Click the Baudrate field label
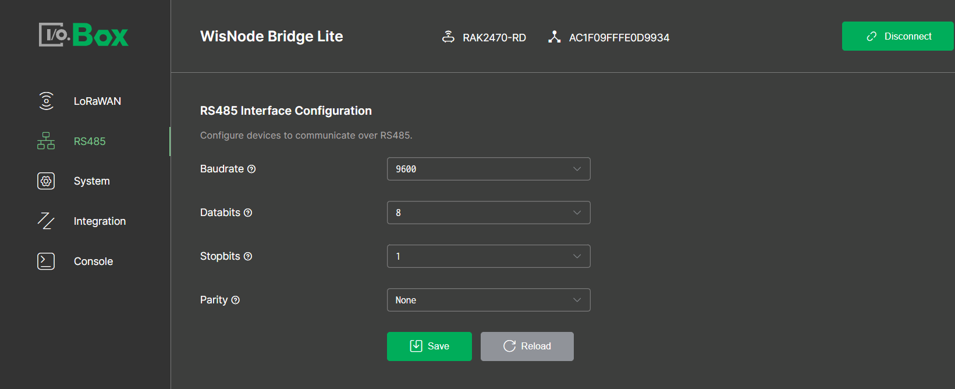The height and width of the screenshot is (389, 955). [222, 169]
